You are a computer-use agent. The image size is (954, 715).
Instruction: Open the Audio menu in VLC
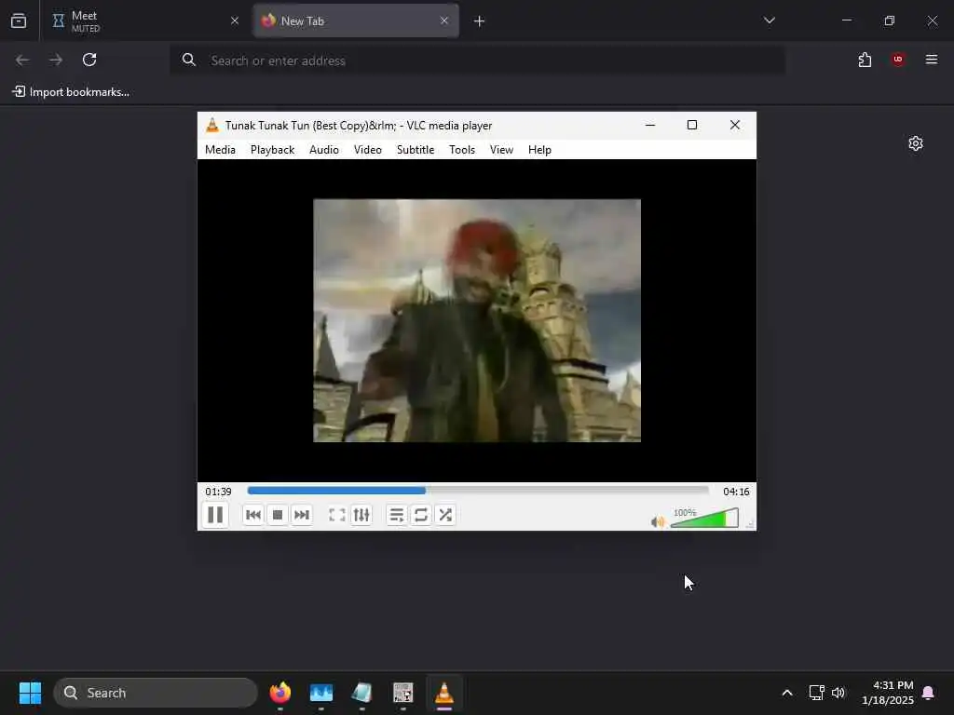(x=324, y=150)
